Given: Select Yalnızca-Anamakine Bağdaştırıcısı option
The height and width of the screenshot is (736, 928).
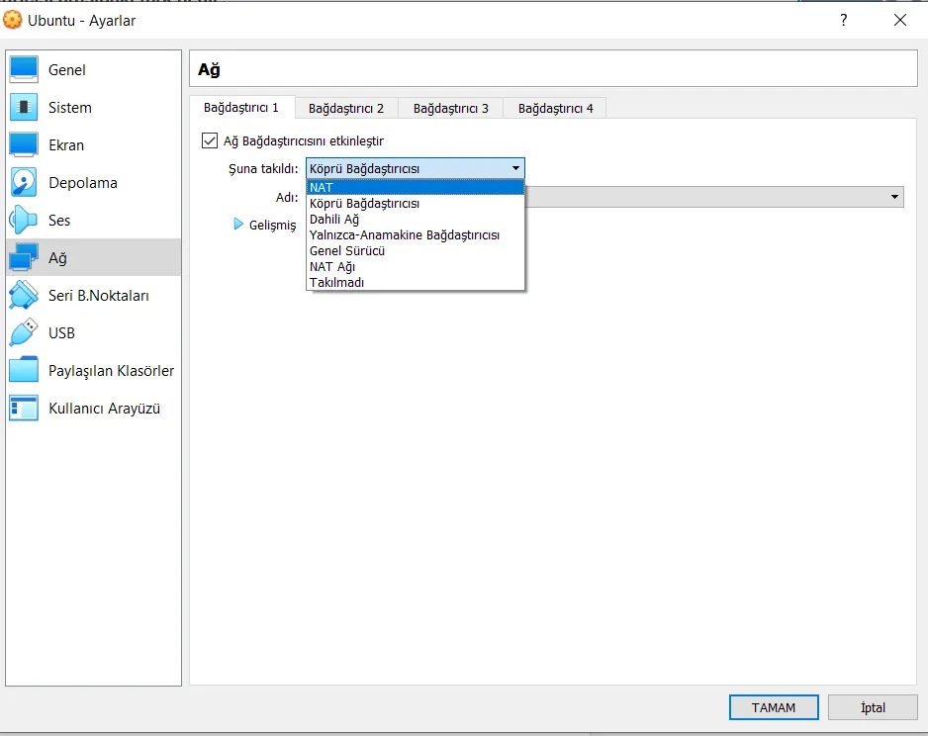Looking at the screenshot, I should [416, 234].
